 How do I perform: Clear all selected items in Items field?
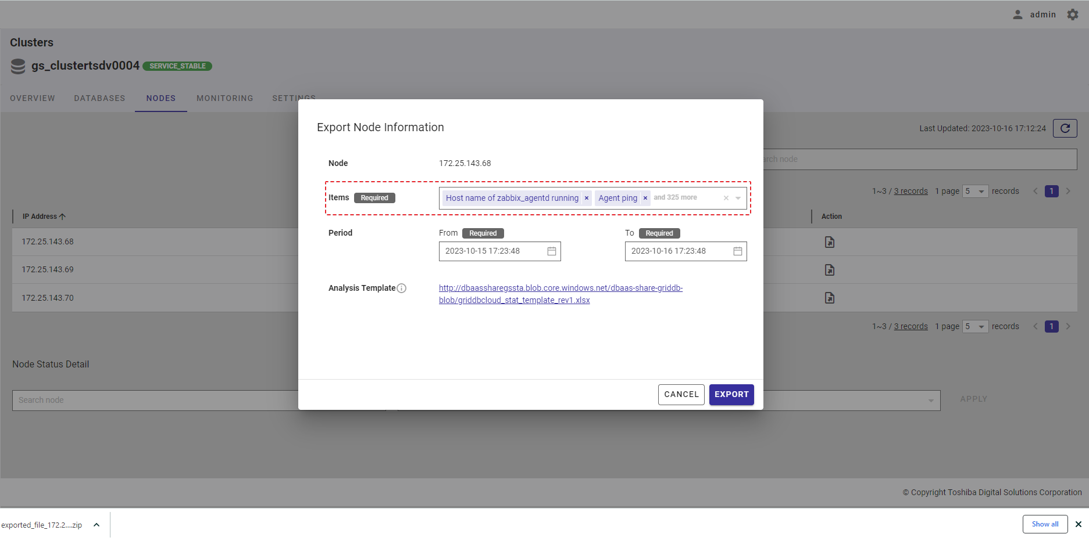[726, 198]
